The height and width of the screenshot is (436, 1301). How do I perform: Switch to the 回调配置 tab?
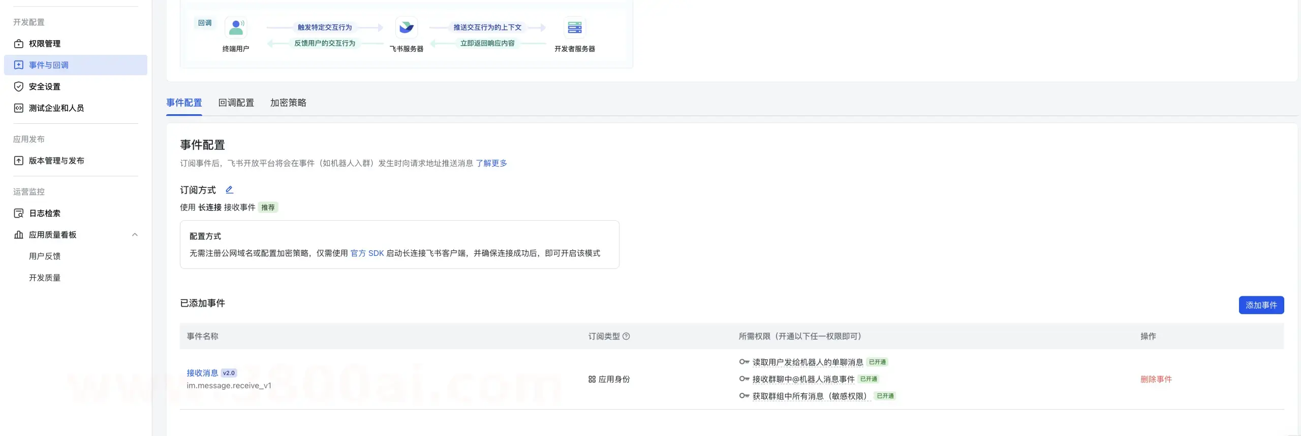click(236, 103)
